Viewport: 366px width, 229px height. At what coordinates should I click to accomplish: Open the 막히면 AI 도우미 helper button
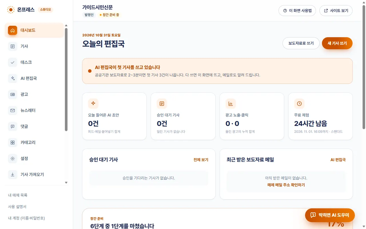click(330, 215)
